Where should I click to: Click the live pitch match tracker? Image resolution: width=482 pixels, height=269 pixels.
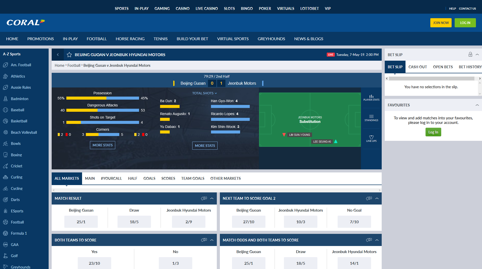pos(310,120)
